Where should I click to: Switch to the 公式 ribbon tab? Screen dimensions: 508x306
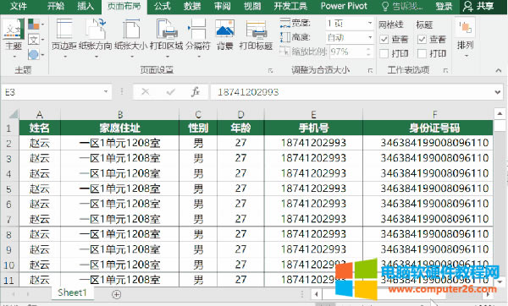click(x=163, y=6)
